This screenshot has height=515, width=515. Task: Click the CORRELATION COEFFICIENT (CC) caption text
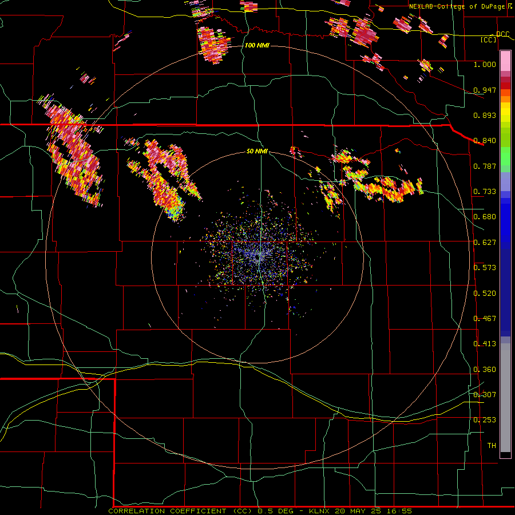180,511
